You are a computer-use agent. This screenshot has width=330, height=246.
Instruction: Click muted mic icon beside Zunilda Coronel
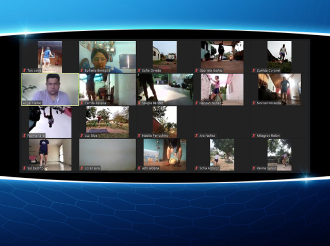254,71
